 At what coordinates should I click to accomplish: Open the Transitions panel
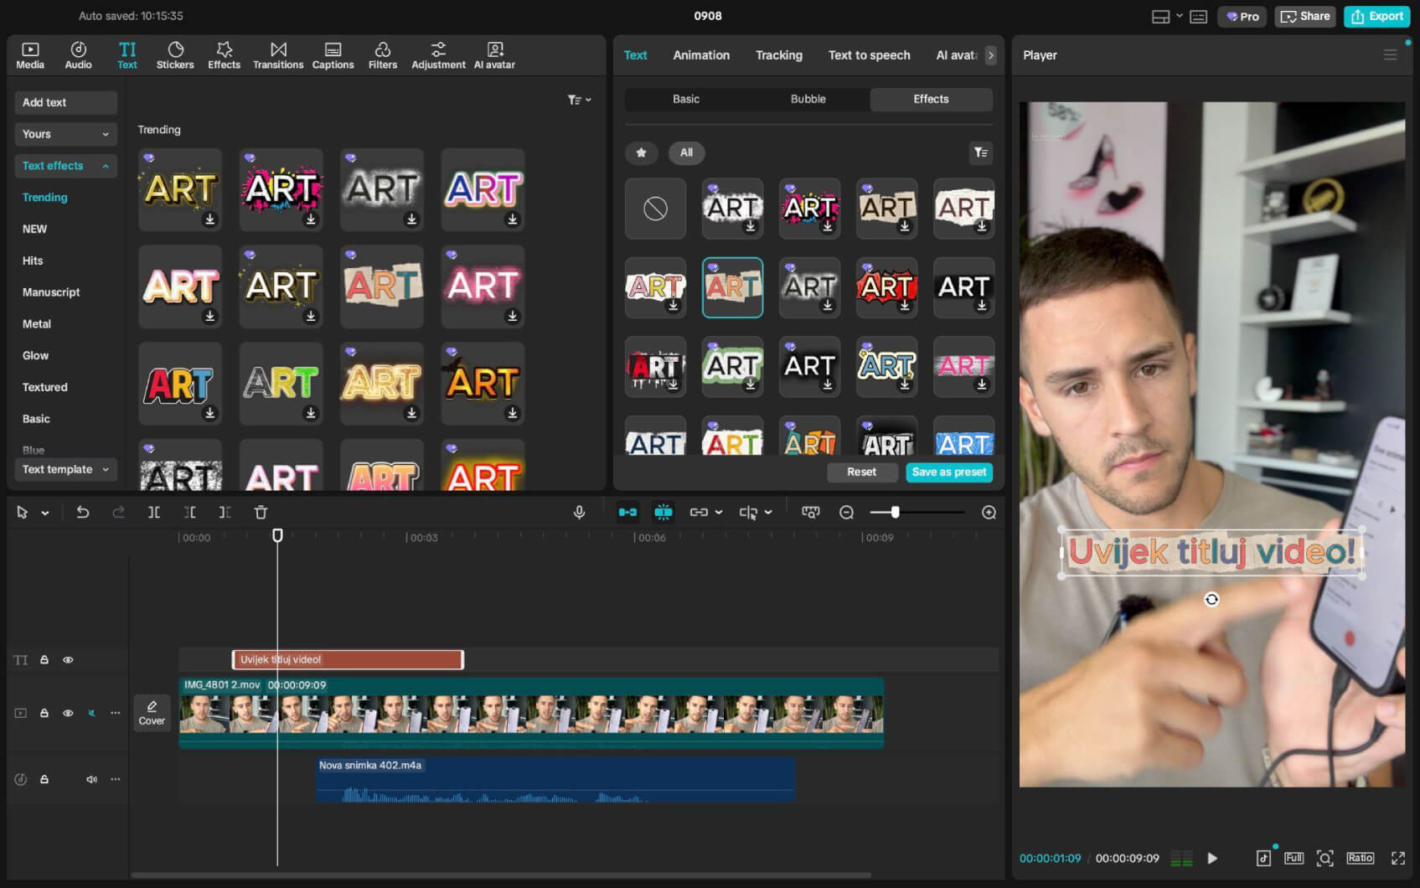click(278, 55)
